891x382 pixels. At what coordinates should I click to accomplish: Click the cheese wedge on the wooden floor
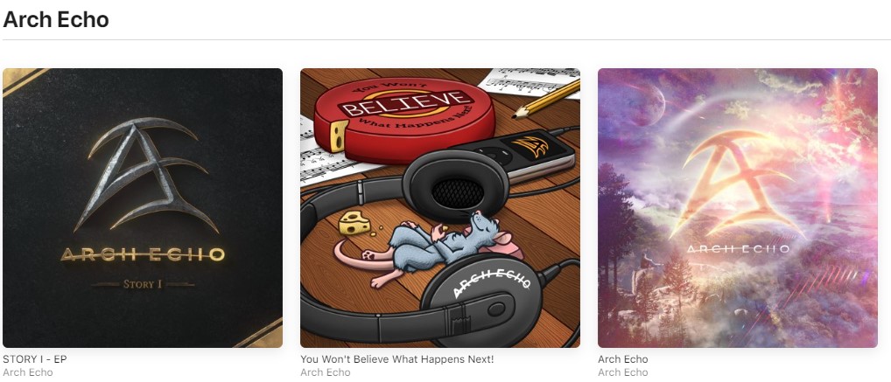click(355, 223)
